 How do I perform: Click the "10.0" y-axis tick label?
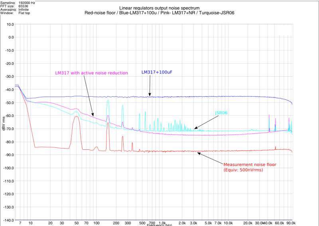10,24
